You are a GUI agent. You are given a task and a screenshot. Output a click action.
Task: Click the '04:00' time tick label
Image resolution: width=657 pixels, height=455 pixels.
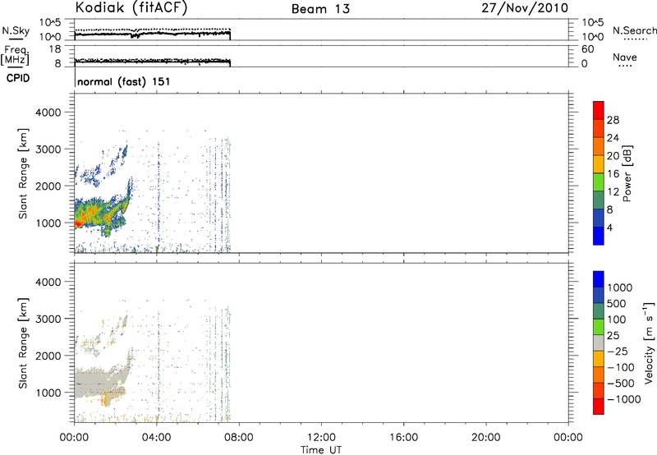click(x=156, y=438)
